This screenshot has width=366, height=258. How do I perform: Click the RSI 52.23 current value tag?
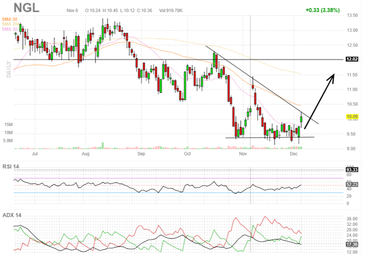tap(352, 184)
